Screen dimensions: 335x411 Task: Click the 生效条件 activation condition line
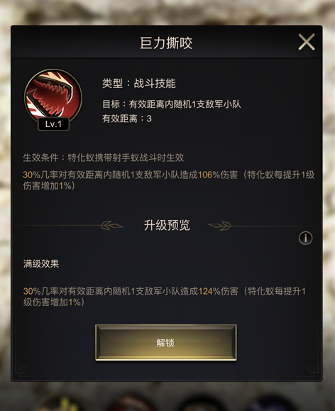coord(104,158)
